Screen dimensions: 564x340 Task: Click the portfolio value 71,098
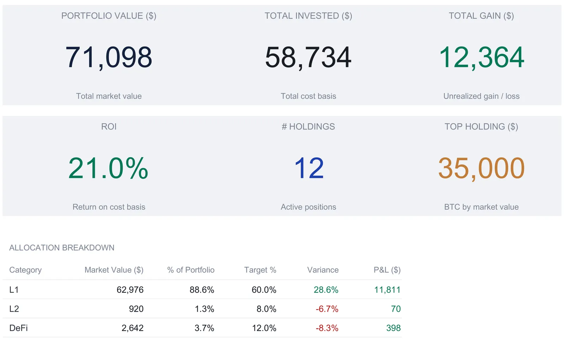click(x=109, y=57)
